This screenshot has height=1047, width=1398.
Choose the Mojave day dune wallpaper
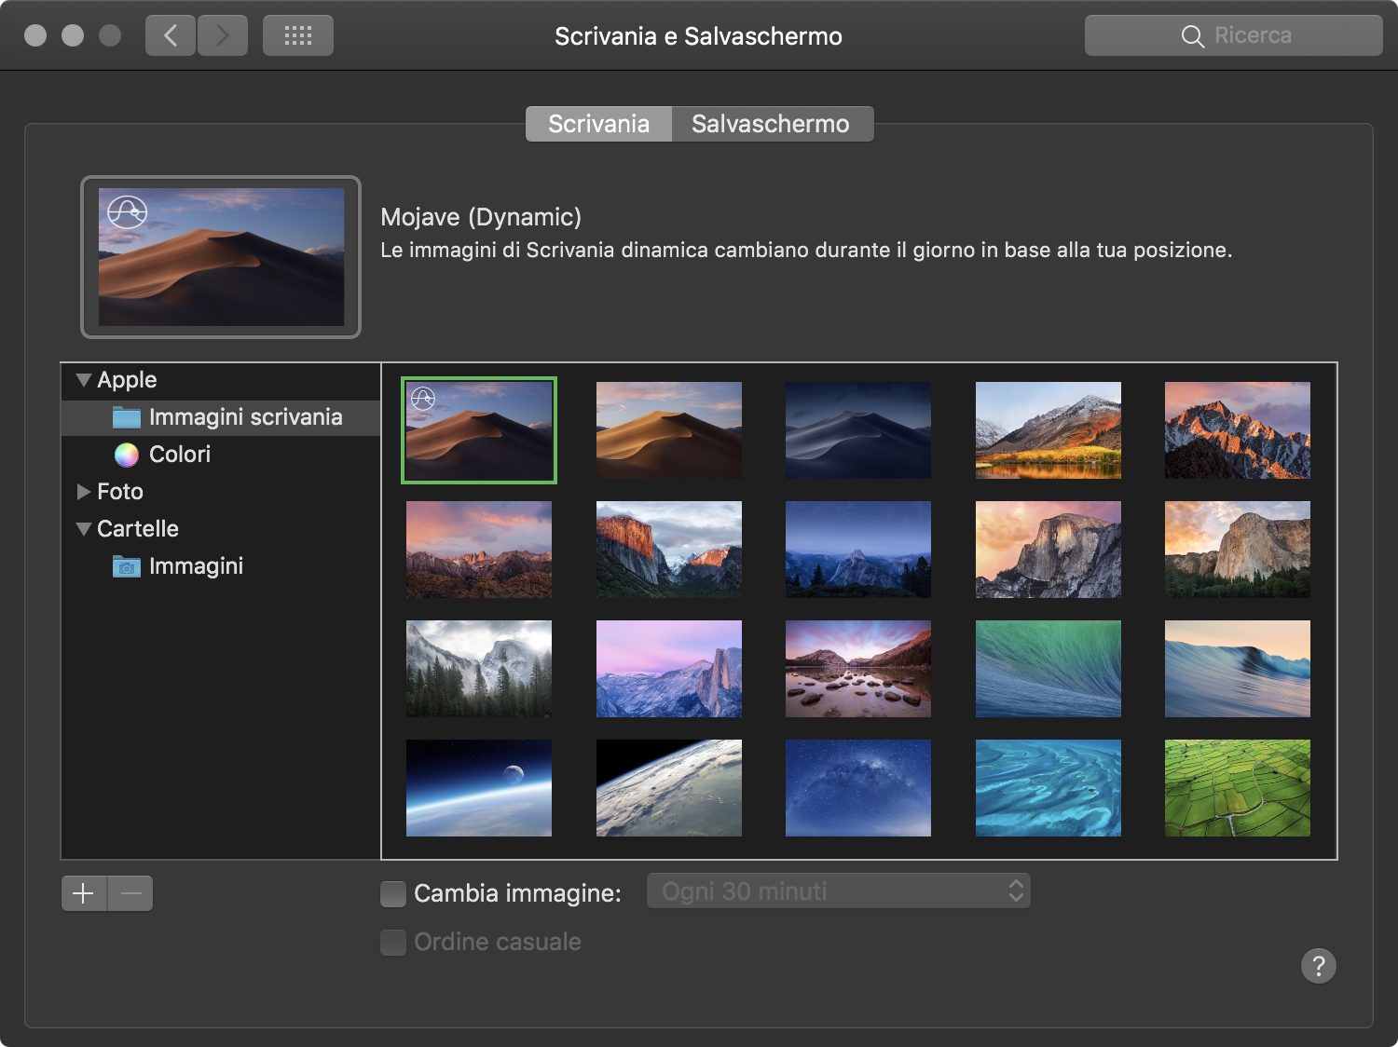coord(669,430)
